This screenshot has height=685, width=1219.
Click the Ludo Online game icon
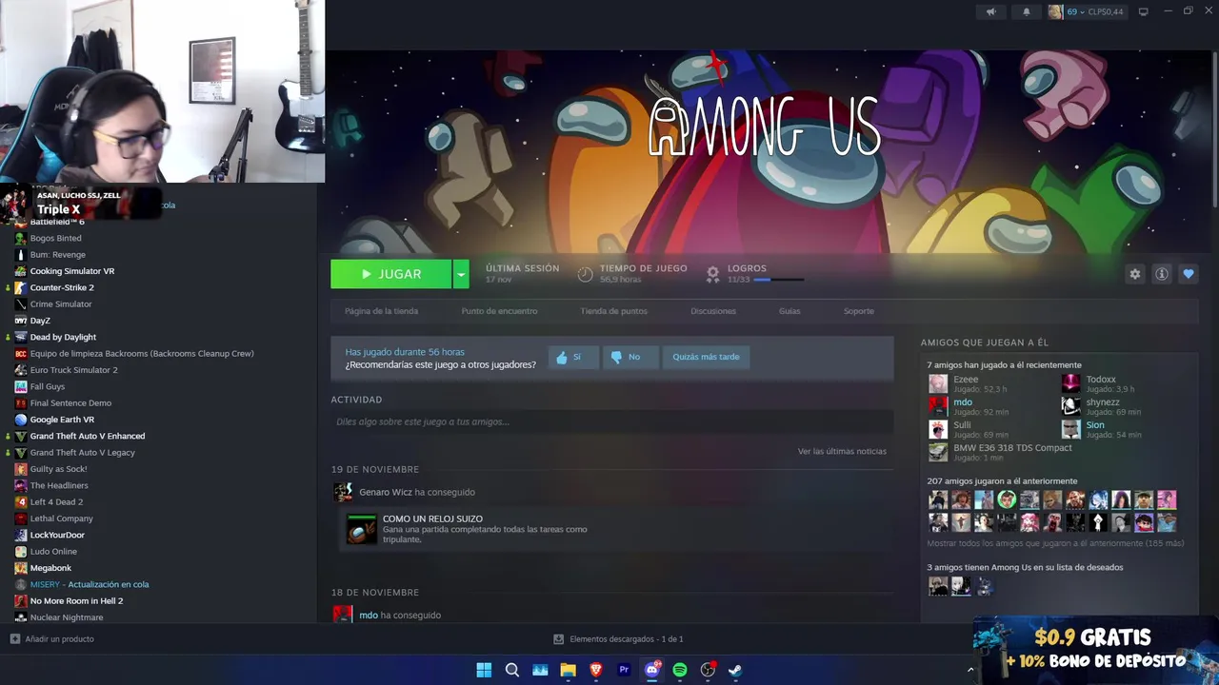pyautogui.click(x=21, y=552)
